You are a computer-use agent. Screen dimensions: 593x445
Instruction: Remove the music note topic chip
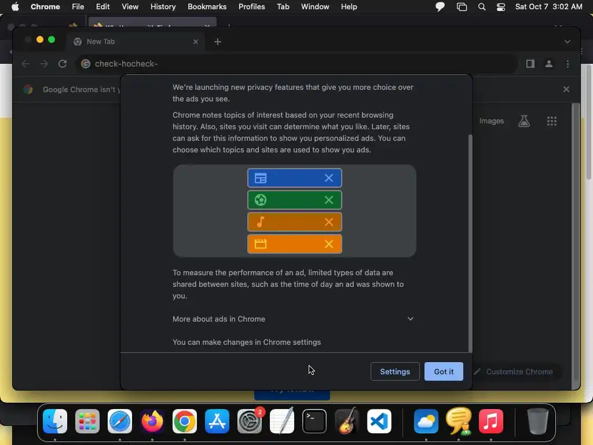coord(329,222)
